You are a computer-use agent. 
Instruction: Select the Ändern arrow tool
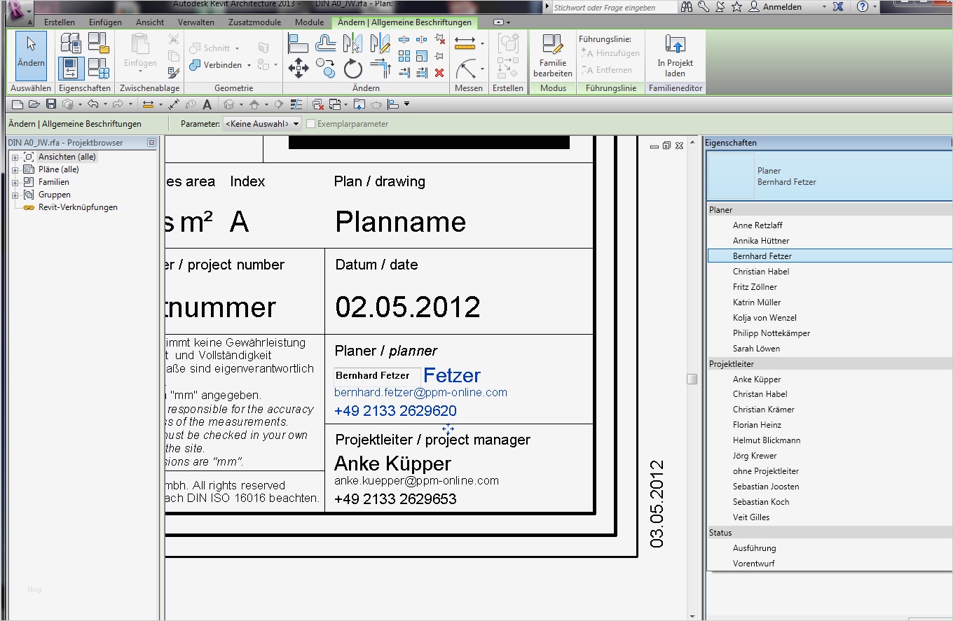click(31, 55)
